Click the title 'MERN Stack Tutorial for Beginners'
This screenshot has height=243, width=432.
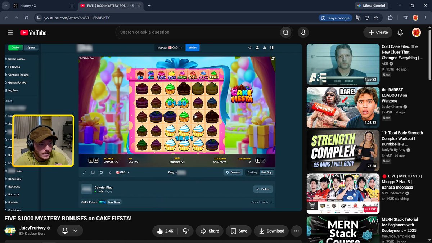(400, 225)
